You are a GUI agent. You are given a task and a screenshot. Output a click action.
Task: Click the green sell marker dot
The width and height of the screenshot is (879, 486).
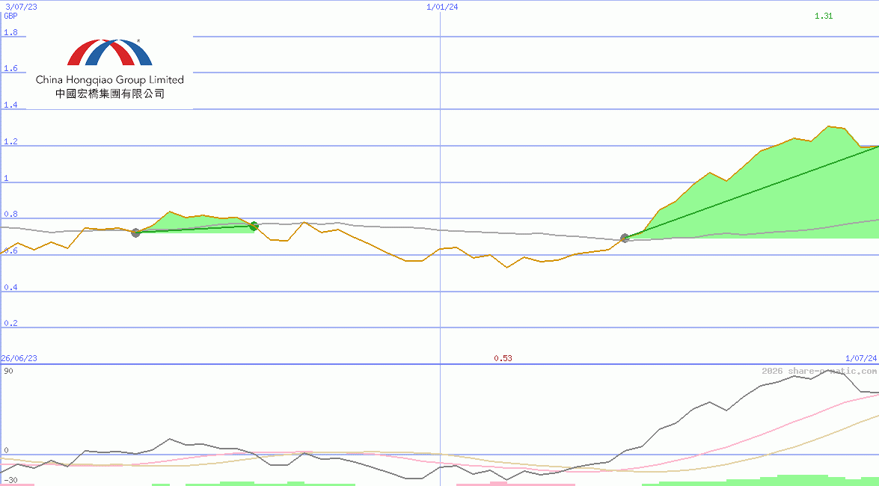(254, 226)
